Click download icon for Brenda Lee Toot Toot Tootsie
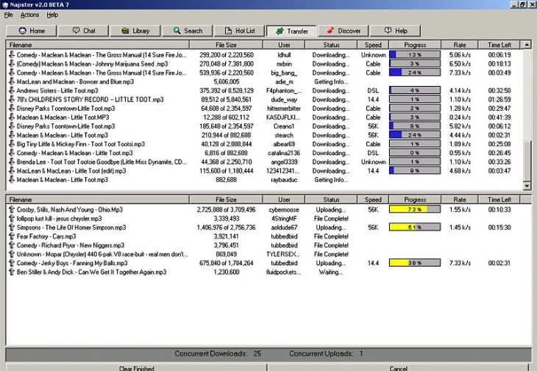537x371 pixels. click(12, 162)
